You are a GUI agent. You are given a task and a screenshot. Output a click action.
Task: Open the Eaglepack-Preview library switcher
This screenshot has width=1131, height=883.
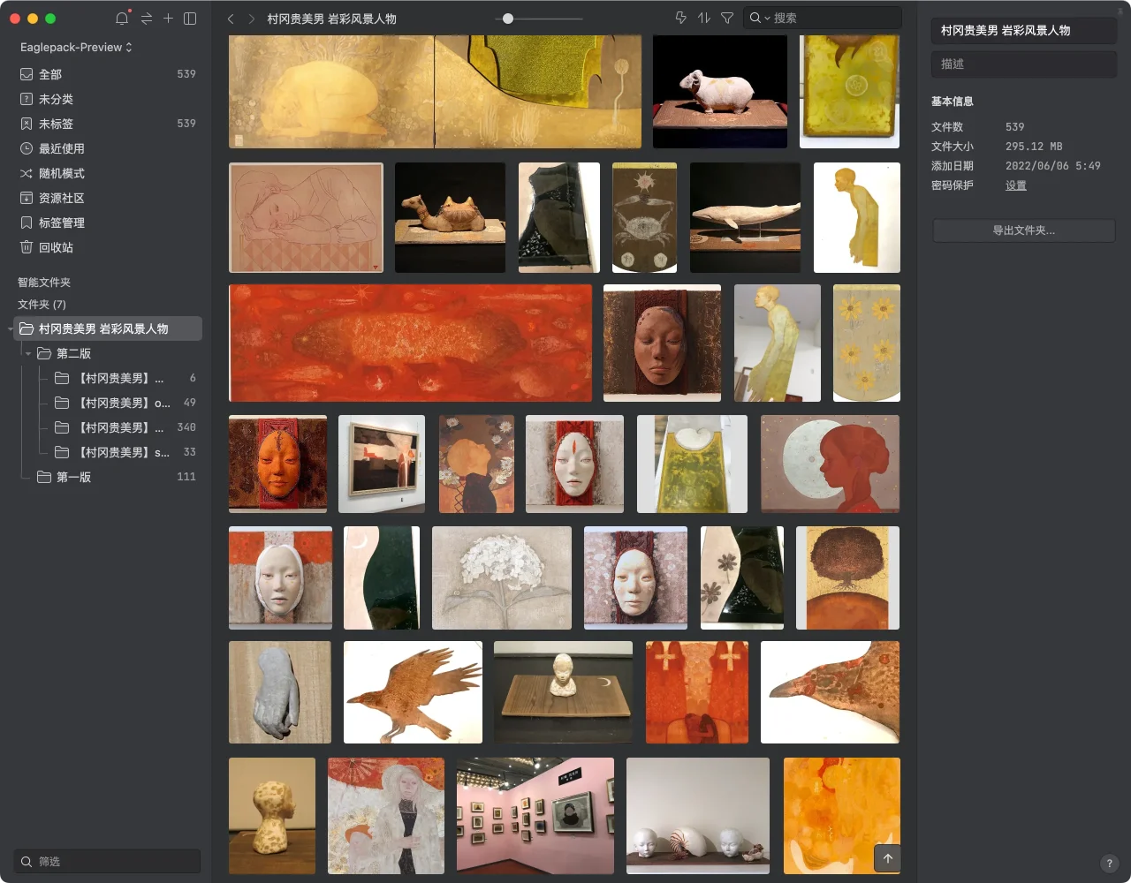point(76,47)
